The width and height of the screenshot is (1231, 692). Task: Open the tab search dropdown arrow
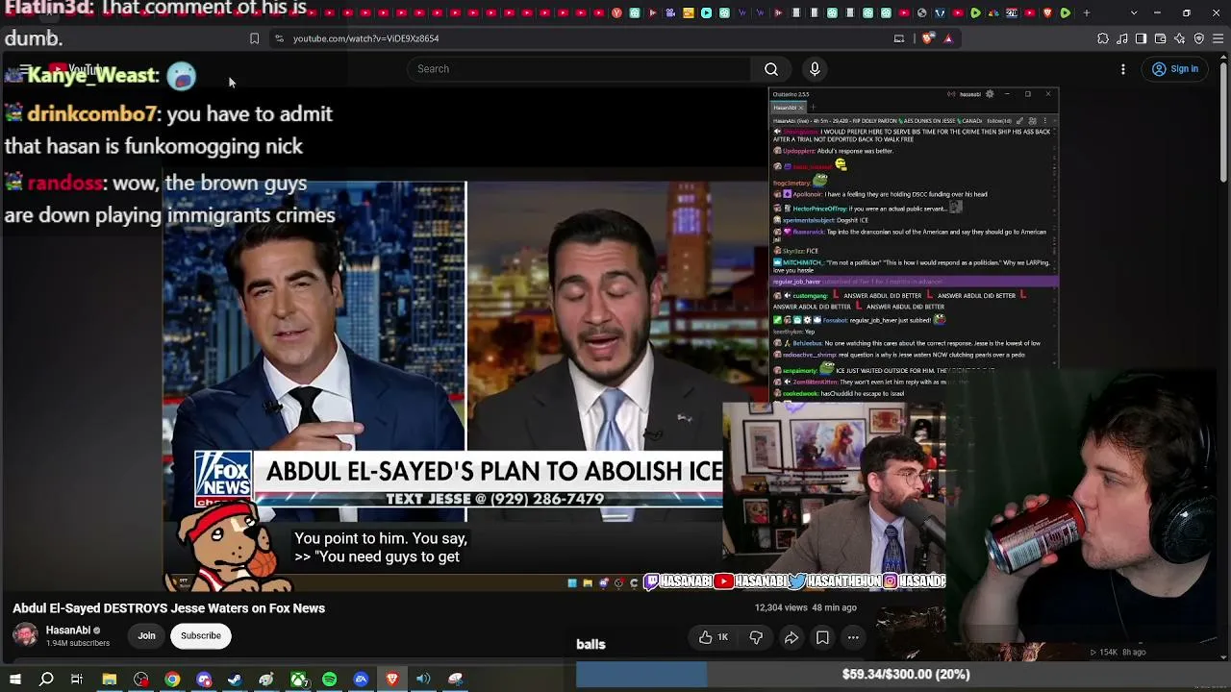tap(1134, 12)
